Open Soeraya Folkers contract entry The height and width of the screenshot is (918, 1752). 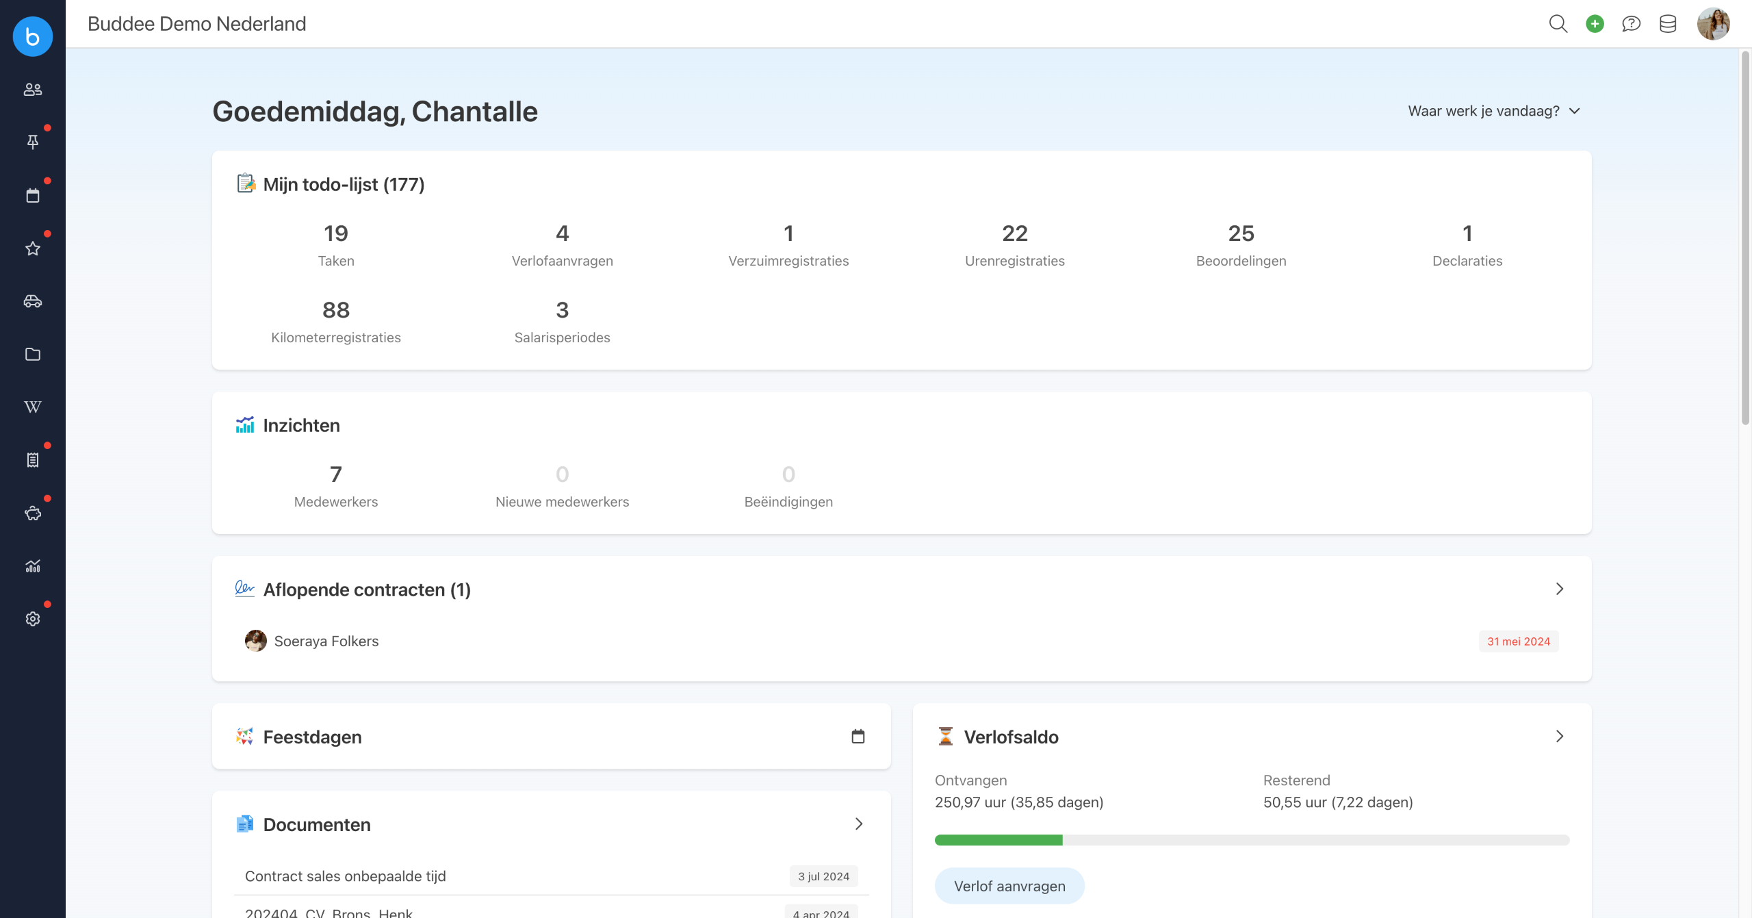click(326, 641)
